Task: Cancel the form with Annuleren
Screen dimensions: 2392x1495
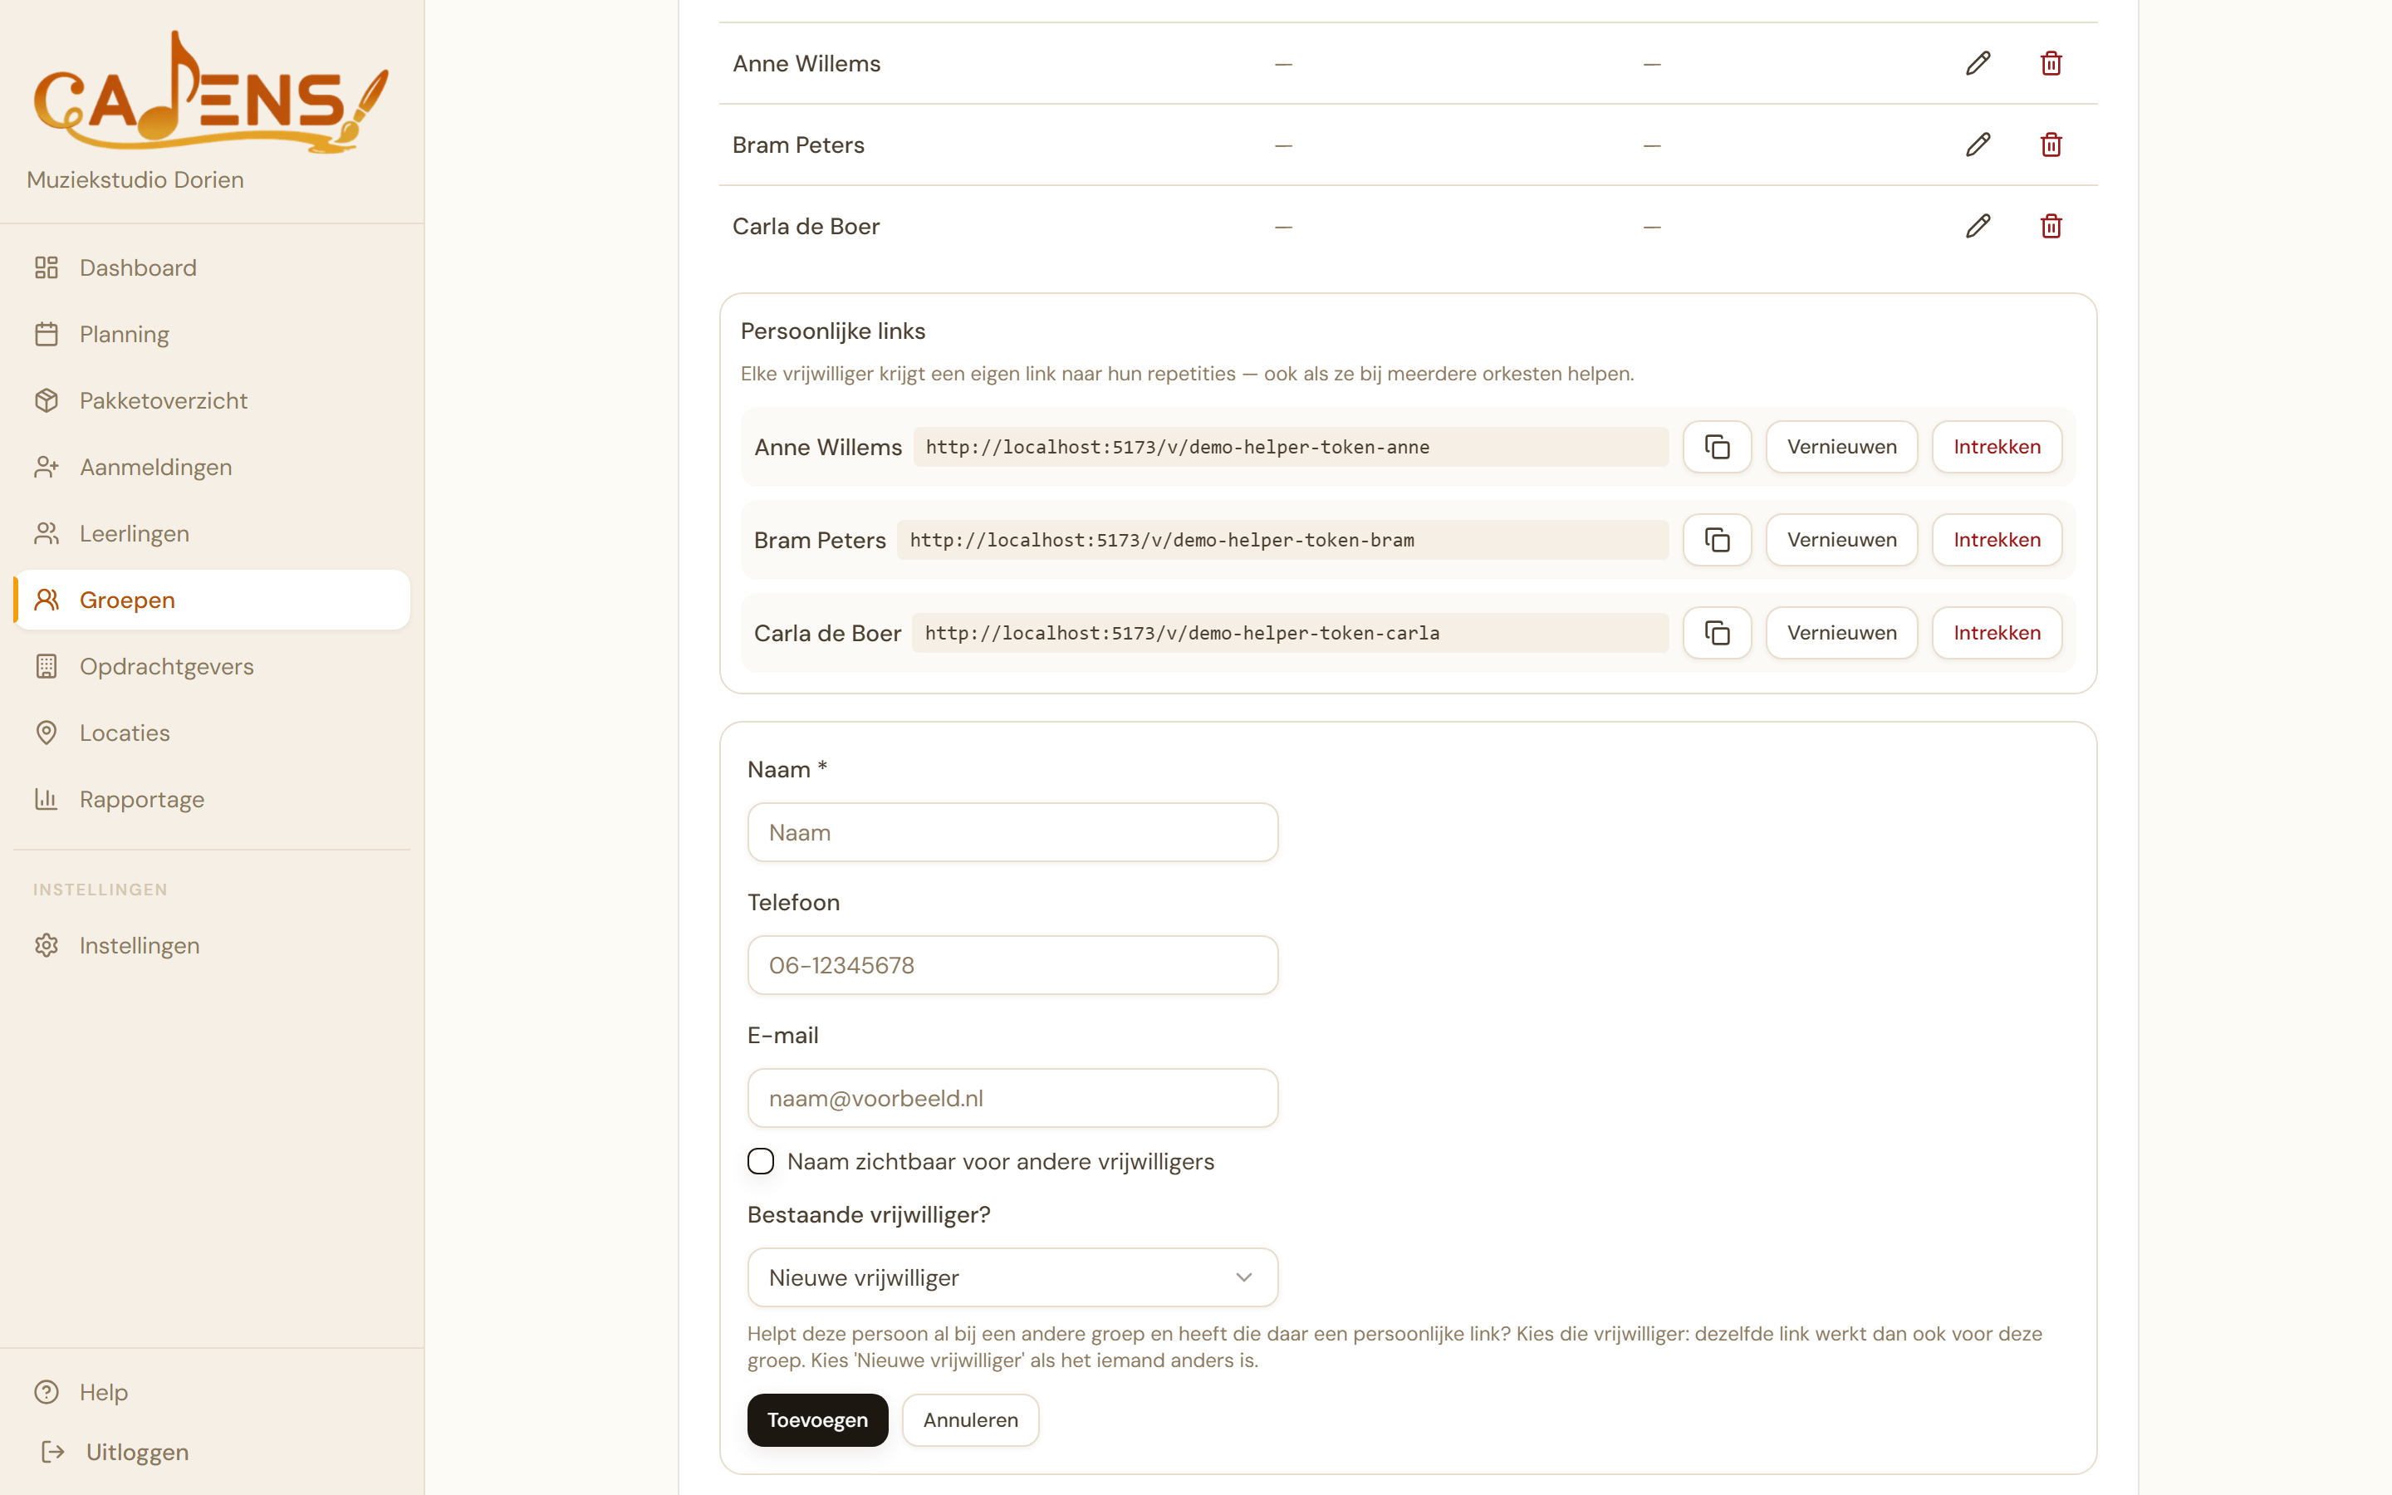Action: coord(971,1420)
